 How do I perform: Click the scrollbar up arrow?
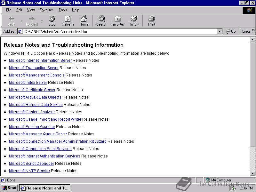tap(252, 40)
